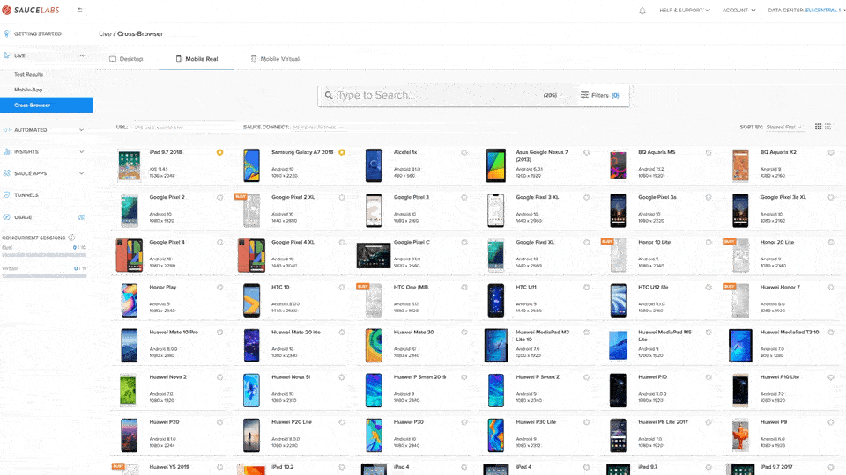This screenshot has width=846, height=475.
Task: Star the HTC U11 device
Action: tap(587, 288)
